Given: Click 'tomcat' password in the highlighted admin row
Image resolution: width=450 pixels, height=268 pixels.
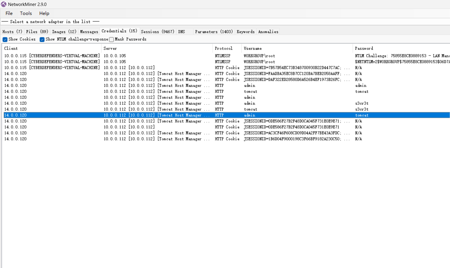Looking at the screenshot, I should (362, 115).
